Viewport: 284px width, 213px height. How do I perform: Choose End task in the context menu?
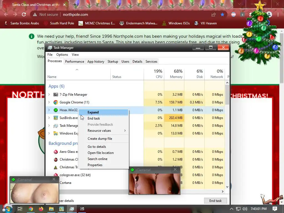pos(104,118)
